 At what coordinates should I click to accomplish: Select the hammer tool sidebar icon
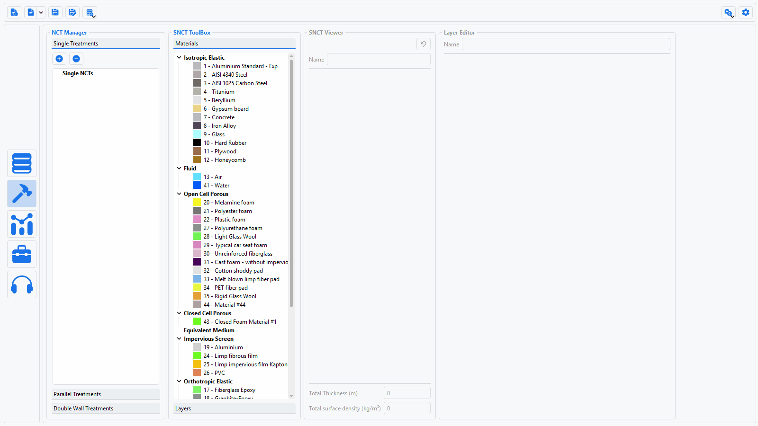(x=22, y=194)
